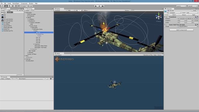Collapse the root Helicopter hierarchy node

click(x=25, y=13)
